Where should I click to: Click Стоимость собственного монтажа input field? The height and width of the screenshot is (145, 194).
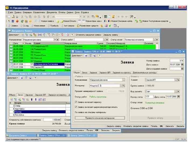(x=52, y=119)
